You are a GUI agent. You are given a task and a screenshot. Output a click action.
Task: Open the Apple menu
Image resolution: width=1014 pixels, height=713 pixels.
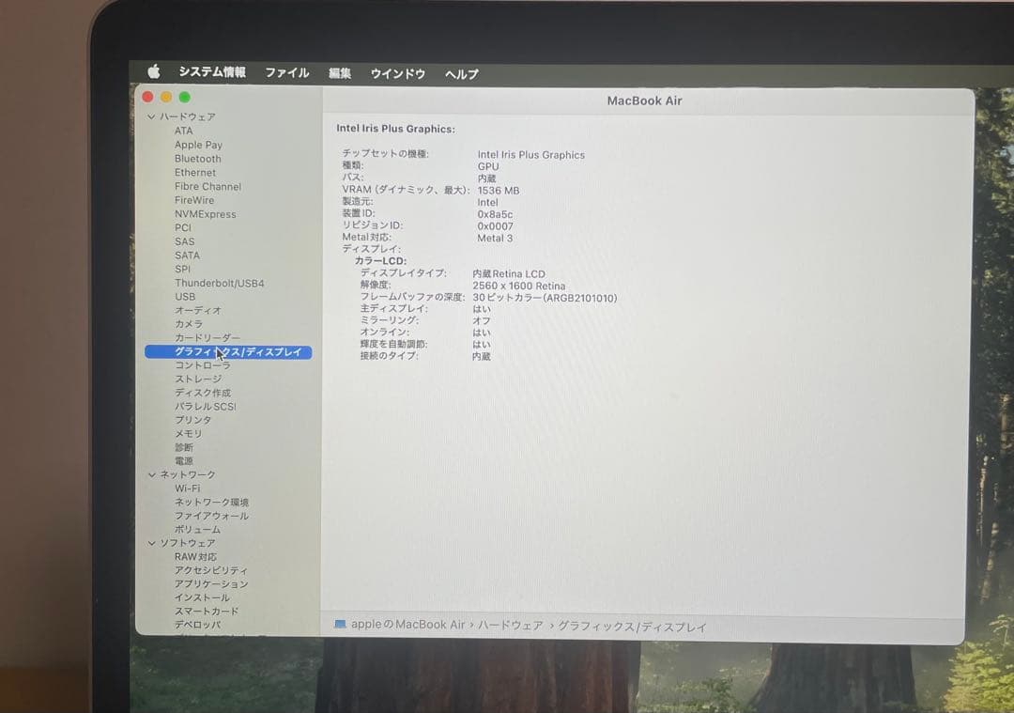coord(154,72)
